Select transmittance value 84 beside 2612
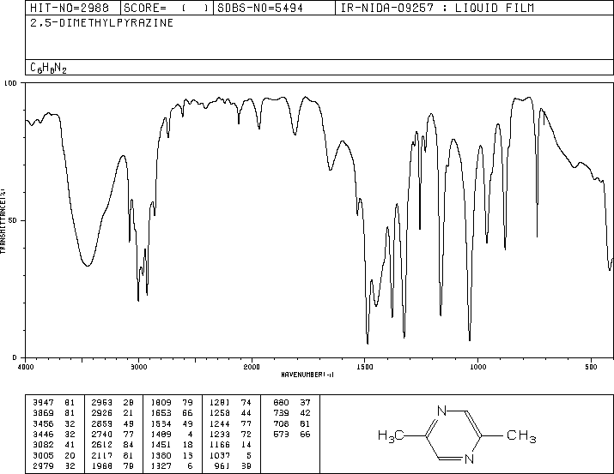Image resolution: width=614 pixels, height=474 pixels. click(129, 445)
